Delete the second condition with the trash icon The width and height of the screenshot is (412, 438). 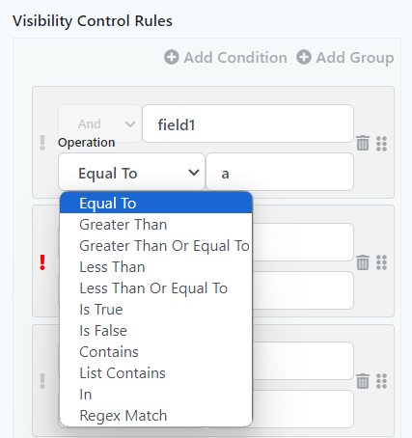[363, 262]
